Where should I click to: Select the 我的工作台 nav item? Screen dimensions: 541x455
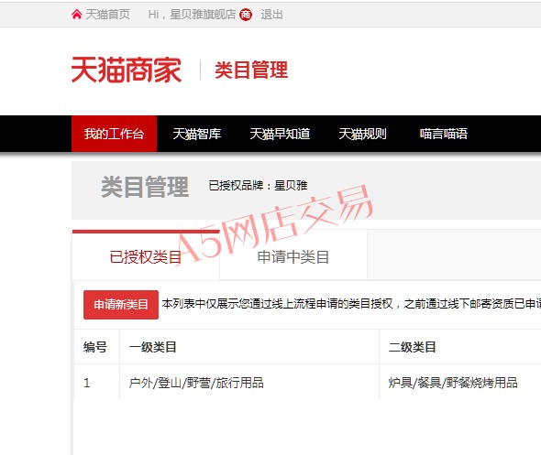pos(115,134)
